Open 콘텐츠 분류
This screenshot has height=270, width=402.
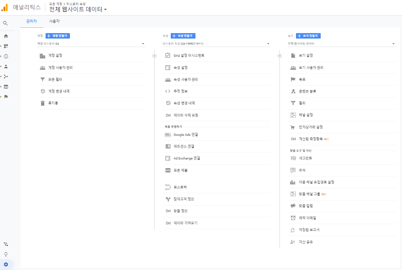point(342,91)
